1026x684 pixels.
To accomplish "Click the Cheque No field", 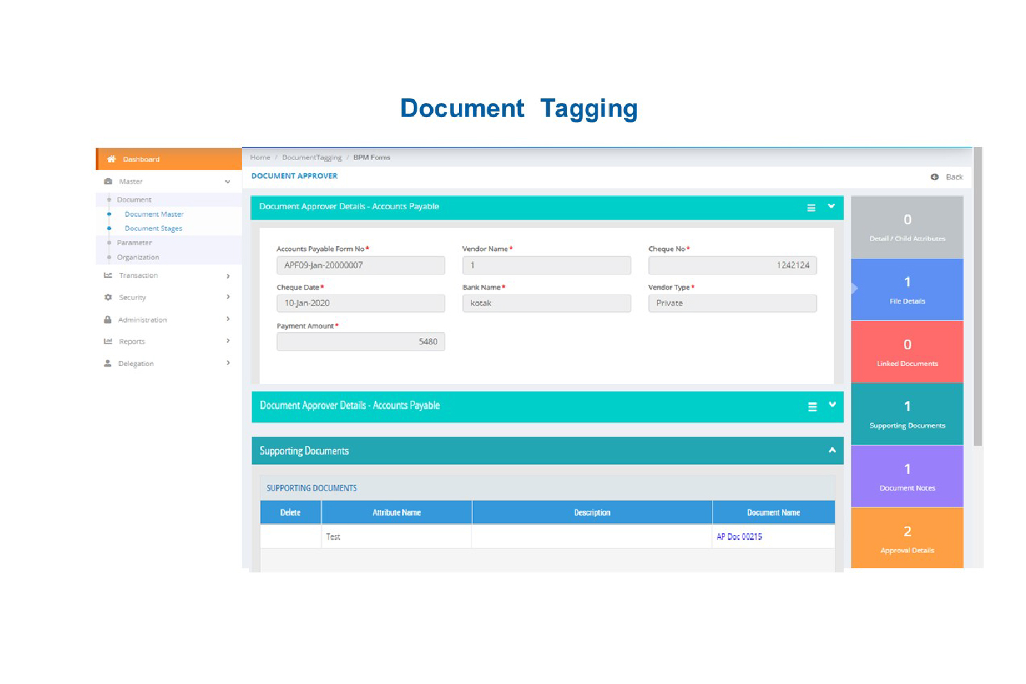I will (x=733, y=265).
